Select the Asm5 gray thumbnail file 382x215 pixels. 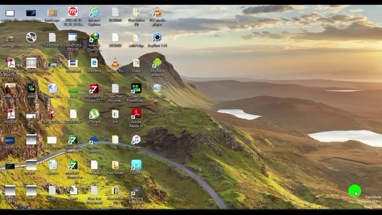(x=31, y=66)
